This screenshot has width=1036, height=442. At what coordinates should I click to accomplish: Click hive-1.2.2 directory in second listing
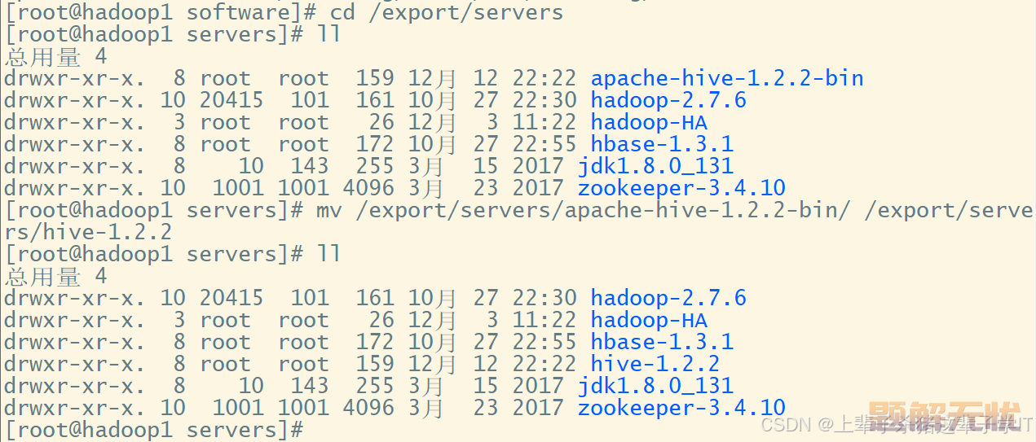(x=655, y=364)
